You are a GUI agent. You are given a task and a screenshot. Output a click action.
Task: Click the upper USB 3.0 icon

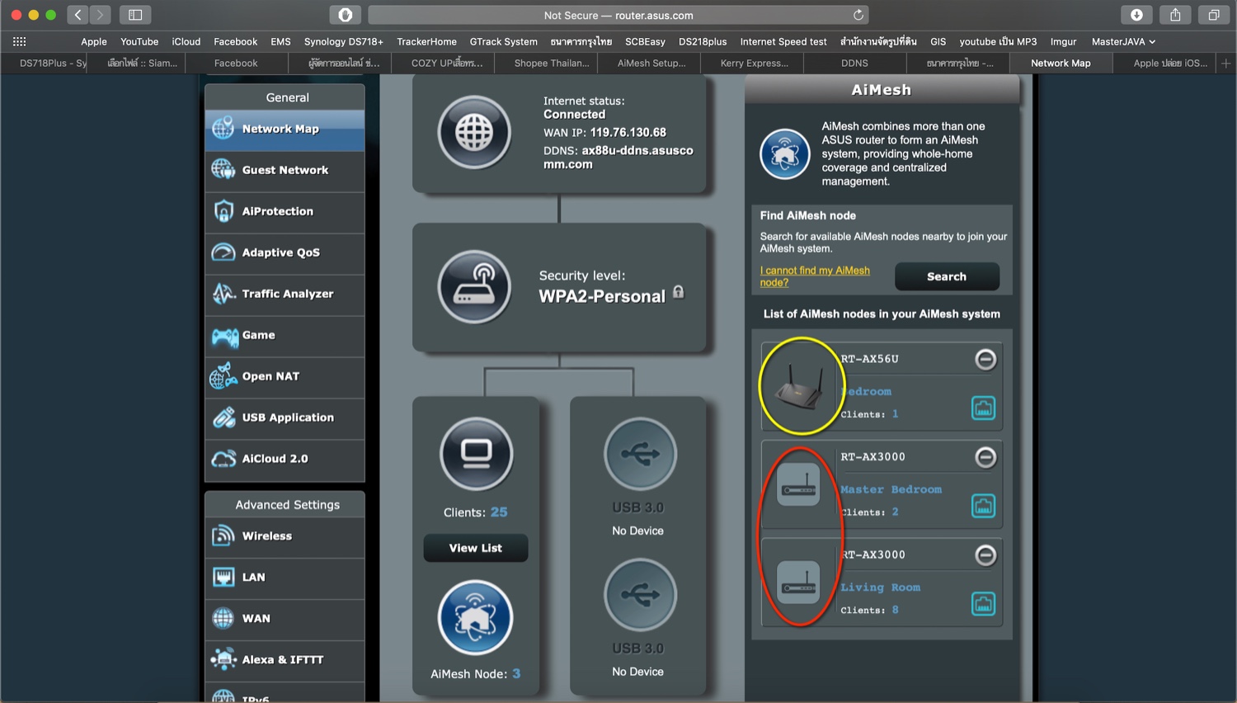(640, 454)
